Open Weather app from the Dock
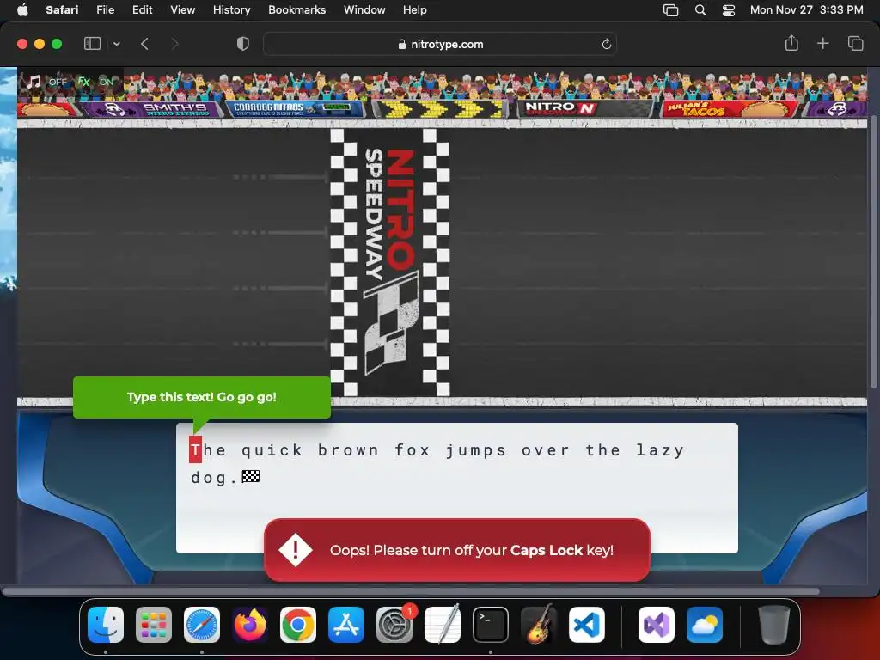 (x=705, y=625)
